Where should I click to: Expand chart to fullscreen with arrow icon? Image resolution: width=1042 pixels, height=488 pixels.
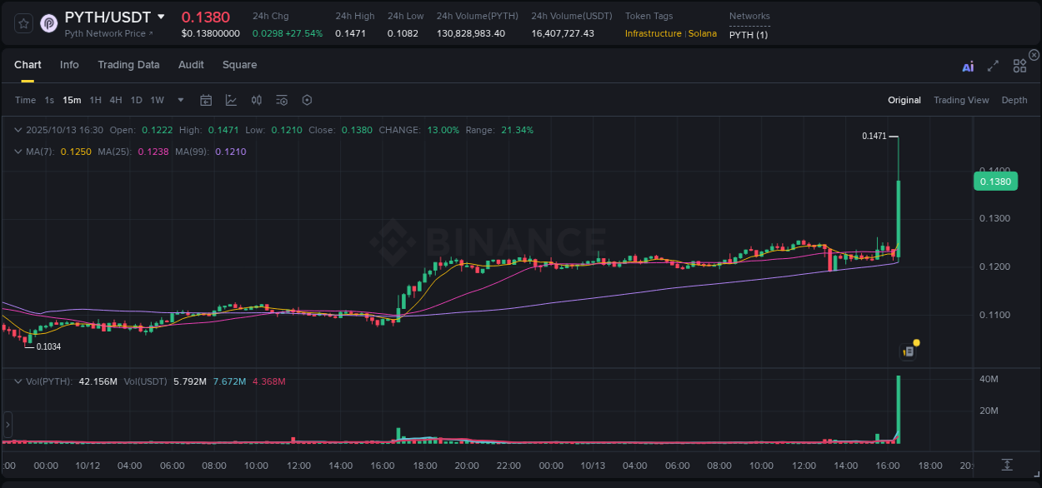coord(993,65)
